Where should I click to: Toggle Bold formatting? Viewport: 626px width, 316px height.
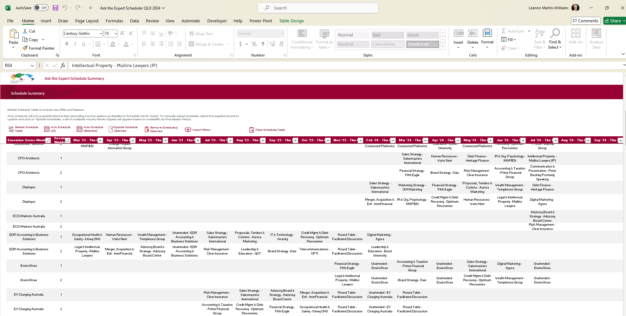tap(67, 44)
